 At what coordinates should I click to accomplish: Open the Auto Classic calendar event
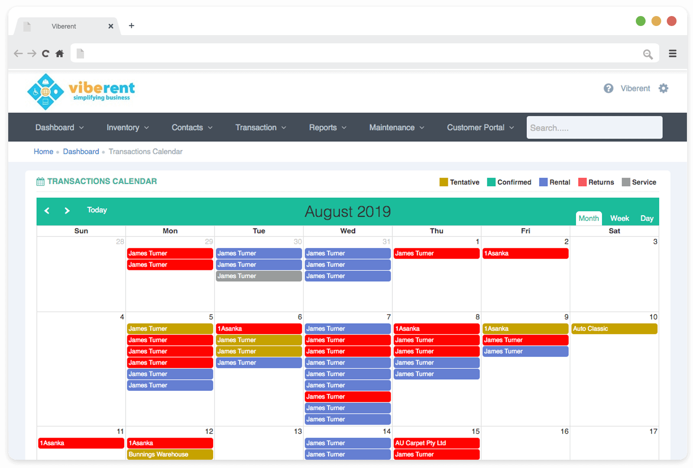pos(614,329)
